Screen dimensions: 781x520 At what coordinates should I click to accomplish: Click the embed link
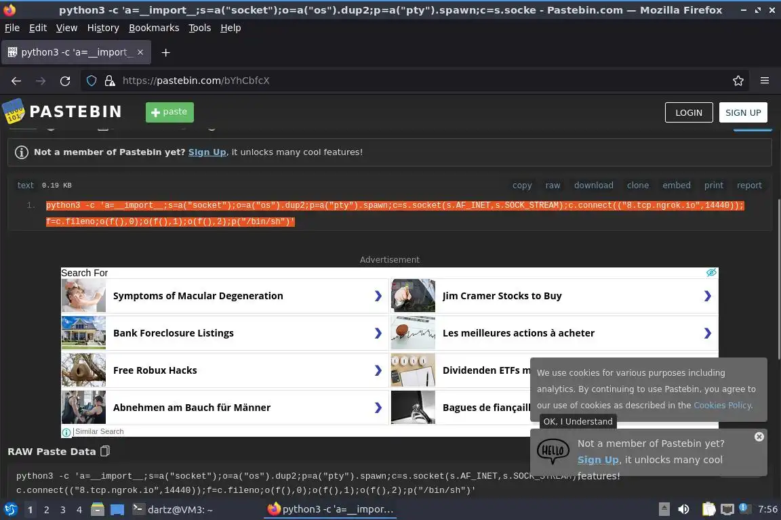[x=677, y=185]
